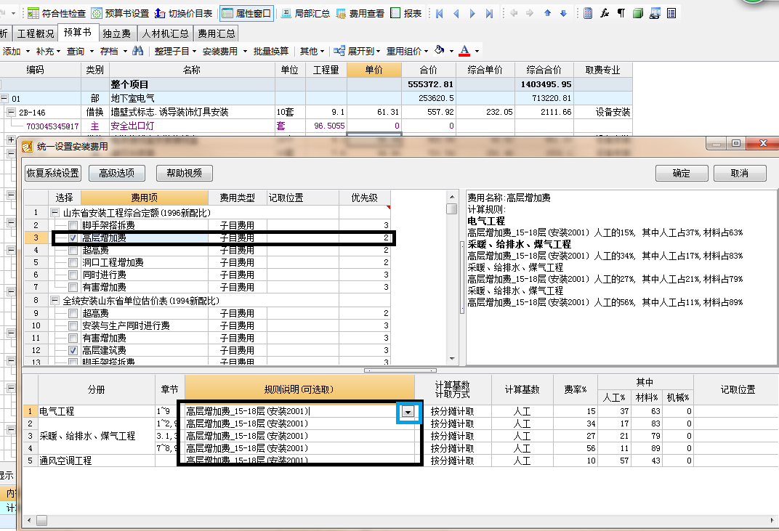
Task: Open the font color dropdown arrow
Action: [x=477, y=51]
